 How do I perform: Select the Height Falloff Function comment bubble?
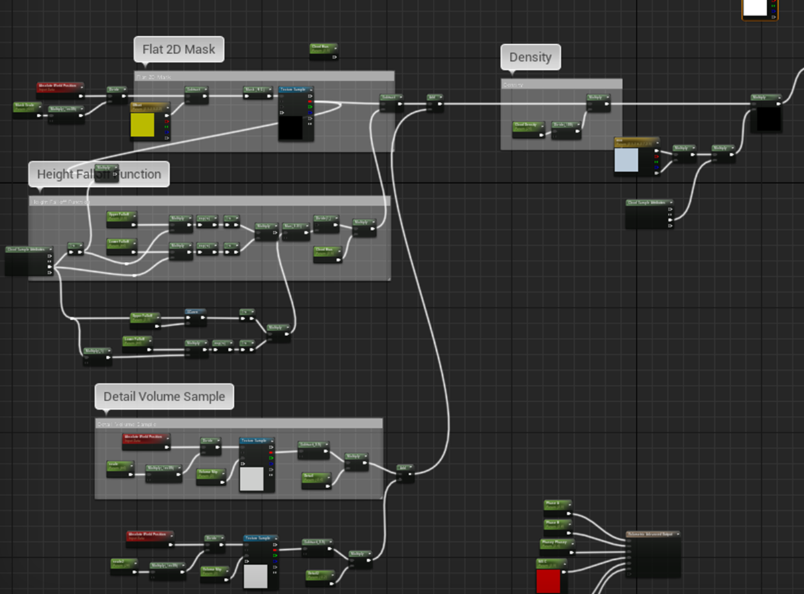click(98, 174)
